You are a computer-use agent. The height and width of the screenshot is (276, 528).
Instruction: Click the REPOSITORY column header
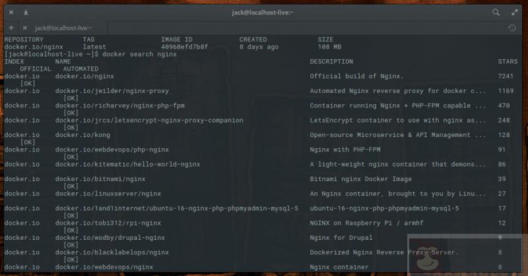24,40
